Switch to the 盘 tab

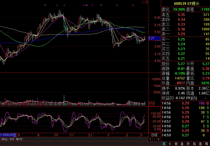pos(182,144)
